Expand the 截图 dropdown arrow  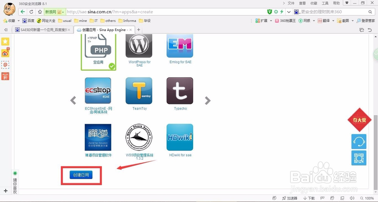pyautogui.click(x=352, y=21)
